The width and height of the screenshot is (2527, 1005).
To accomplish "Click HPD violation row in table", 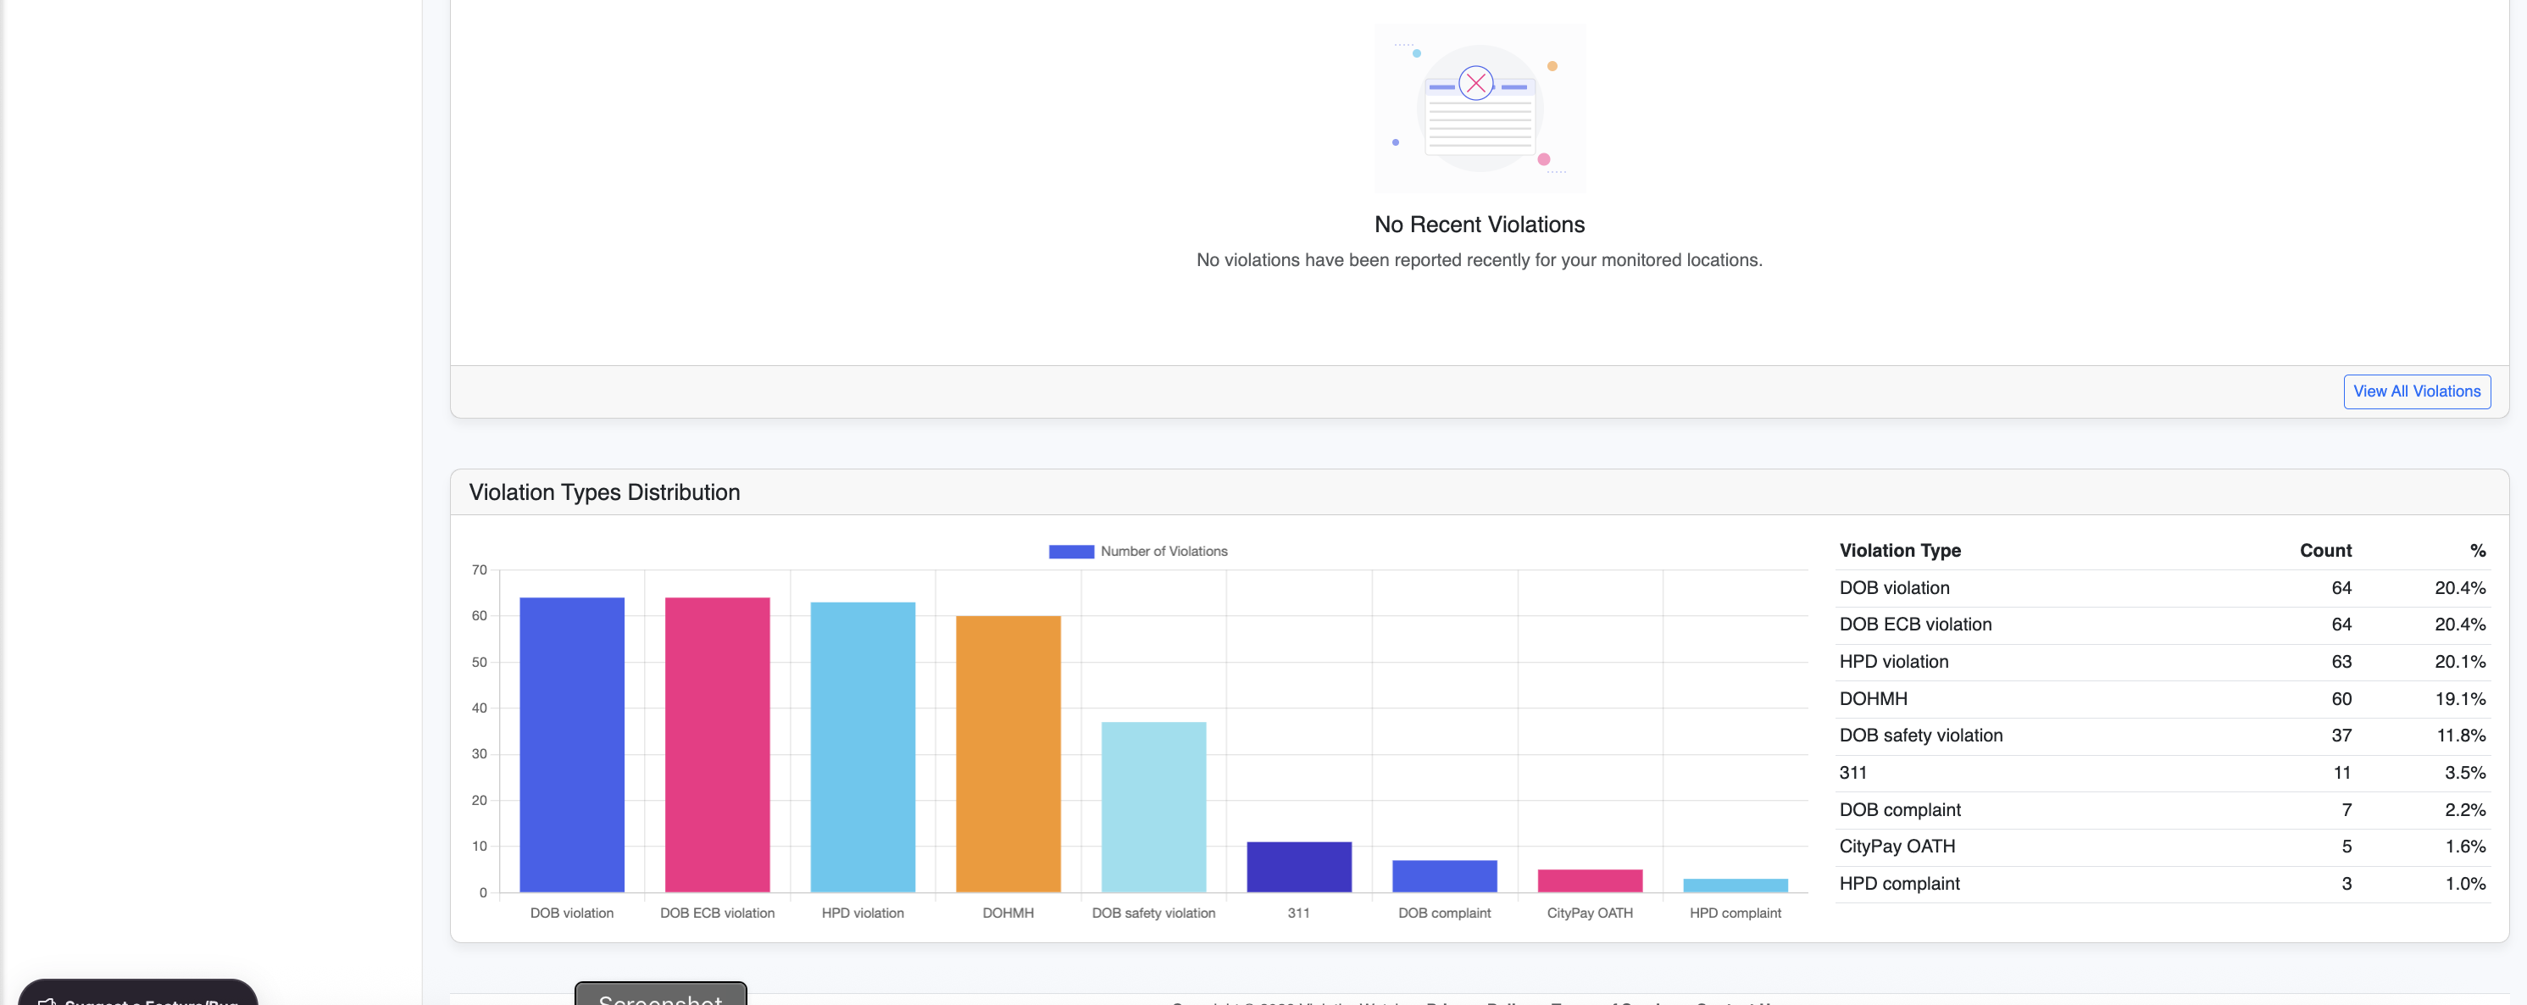I will [2162, 662].
